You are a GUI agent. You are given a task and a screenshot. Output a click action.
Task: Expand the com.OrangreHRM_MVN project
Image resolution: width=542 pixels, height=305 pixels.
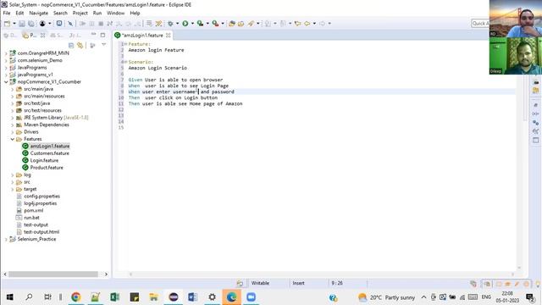(x=6, y=53)
